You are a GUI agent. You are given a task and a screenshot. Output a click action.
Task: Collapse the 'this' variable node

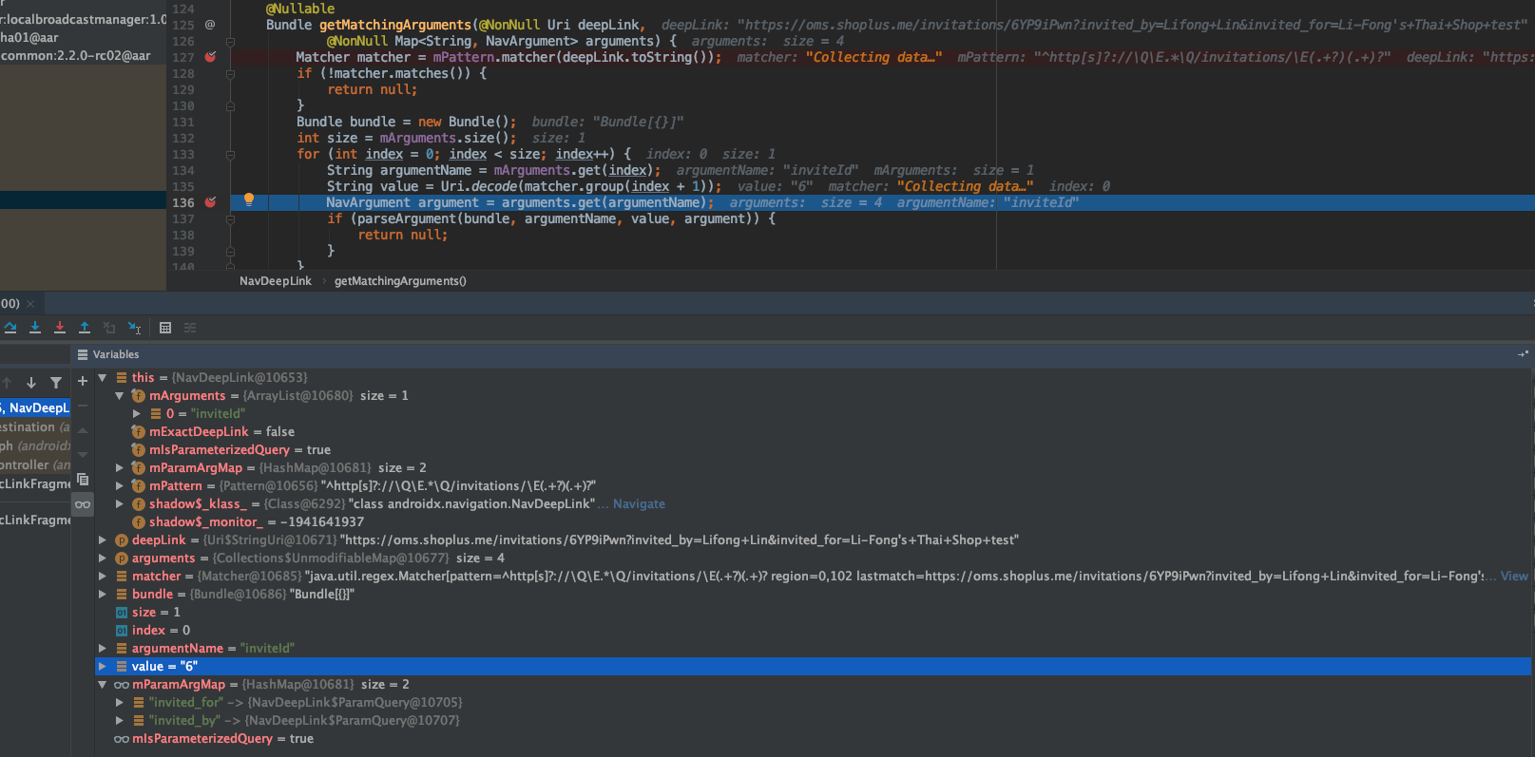(103, 378)
